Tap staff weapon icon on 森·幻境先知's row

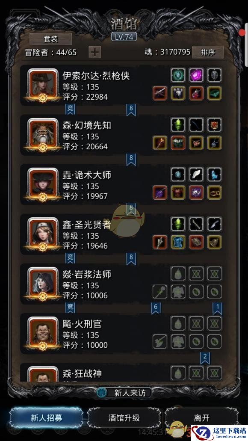click(x=160, y=143)
